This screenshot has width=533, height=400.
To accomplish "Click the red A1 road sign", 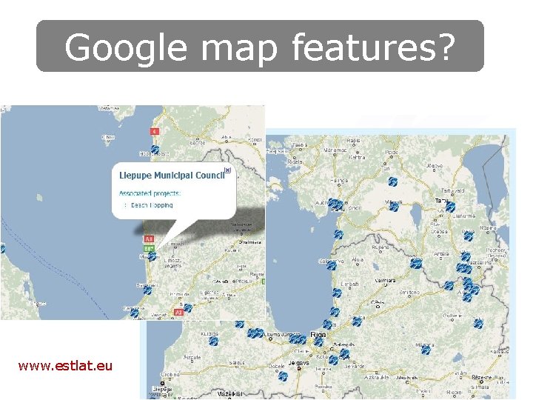I will click(x=149, y=239).
